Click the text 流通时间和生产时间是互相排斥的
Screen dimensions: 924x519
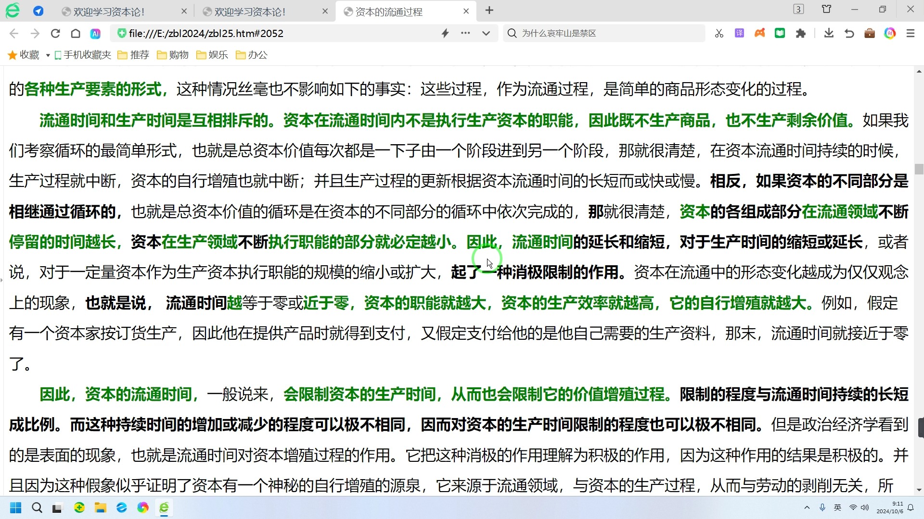click(154, 120)
